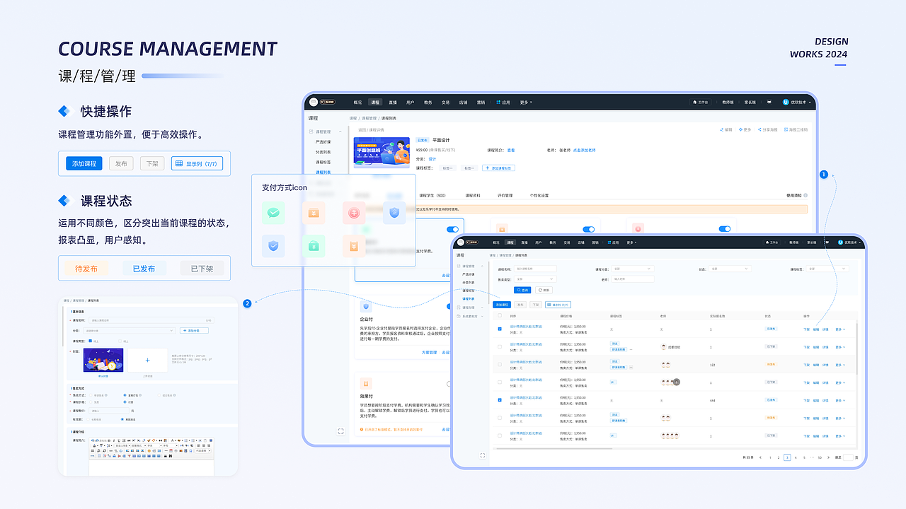Image resolution: width=906 pixels, height=509 pixels.
Task: Click 添加课程标签 button in detail window
Action: (x=498, y=168)
